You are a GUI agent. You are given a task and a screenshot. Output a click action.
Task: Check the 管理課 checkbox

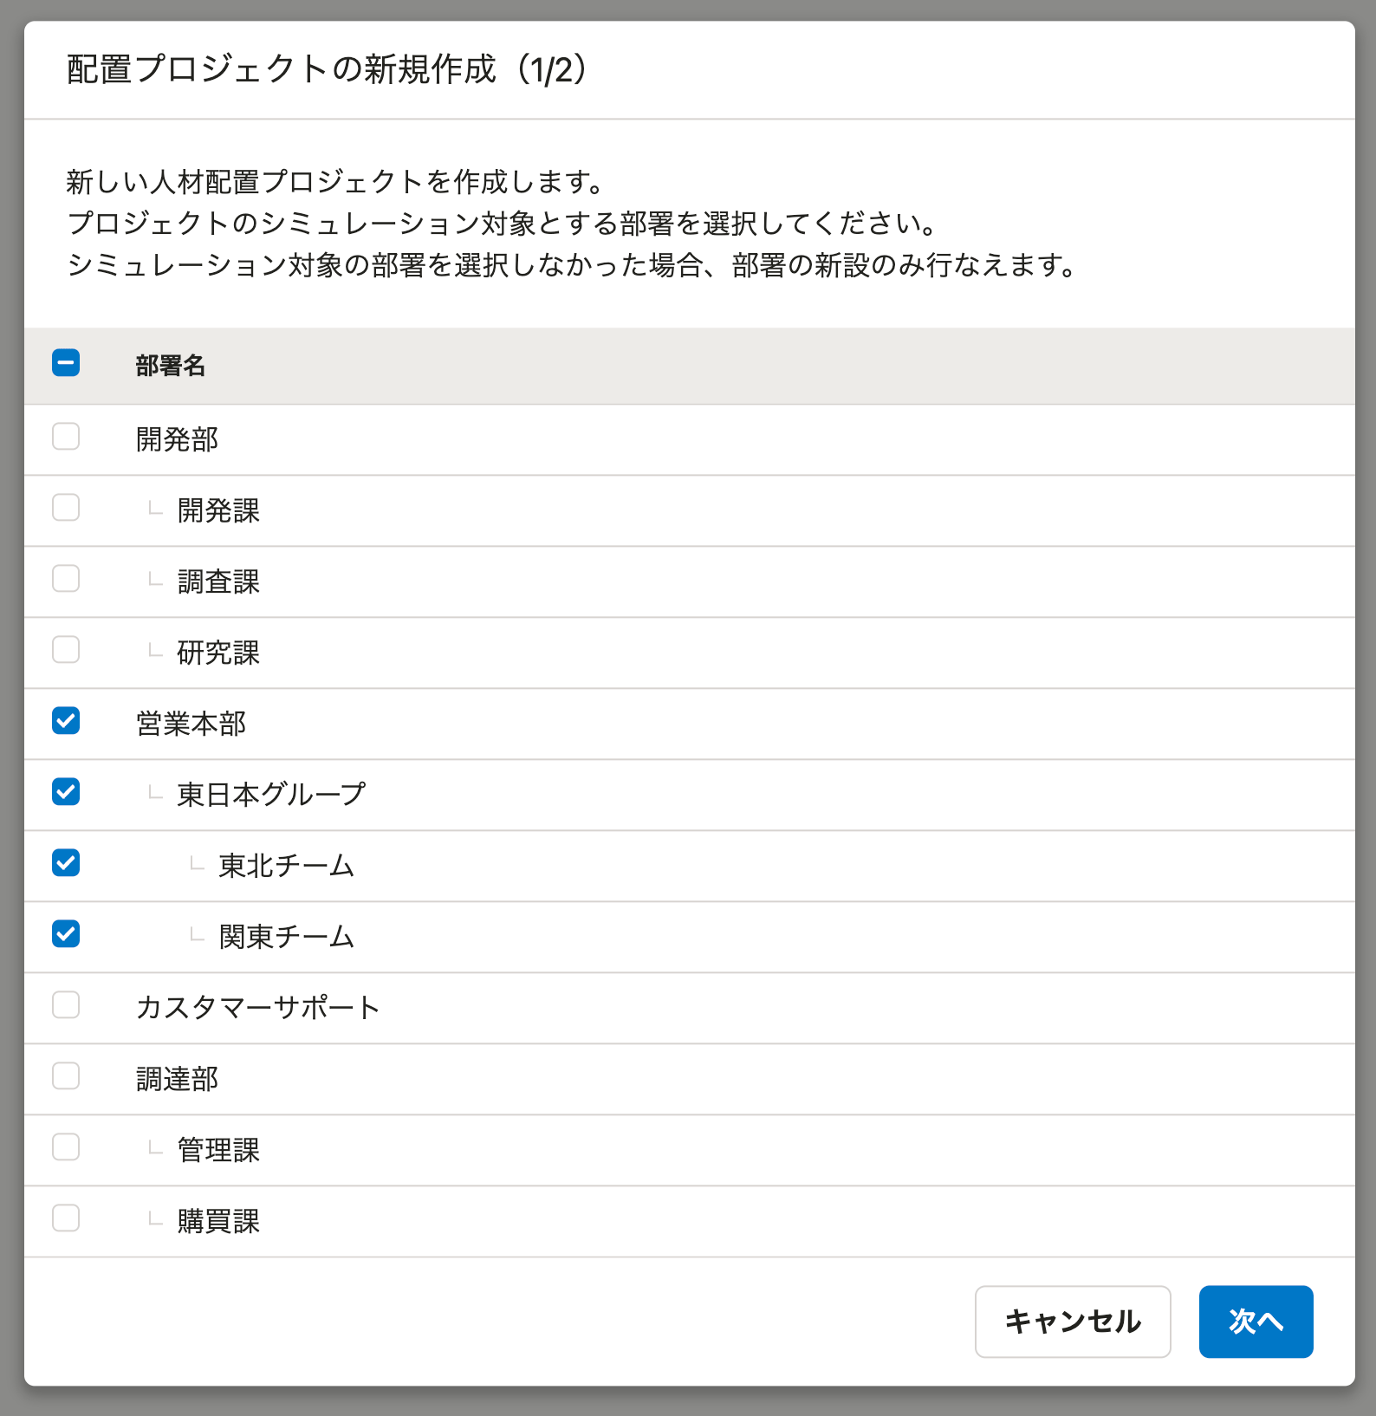(66, 1146)
